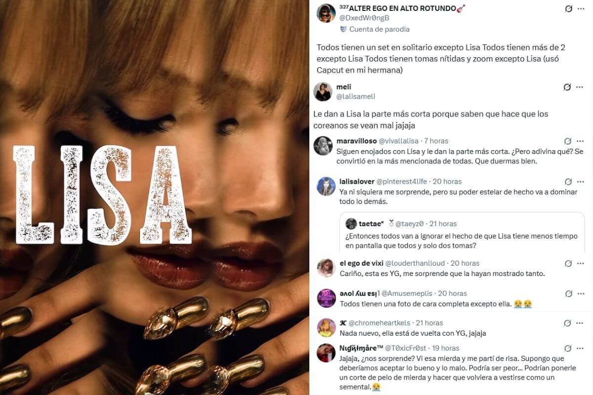This screenshot has width=593, height=395.
Task: Click the Cuenta de parodia label
Action: coord(379,29)
